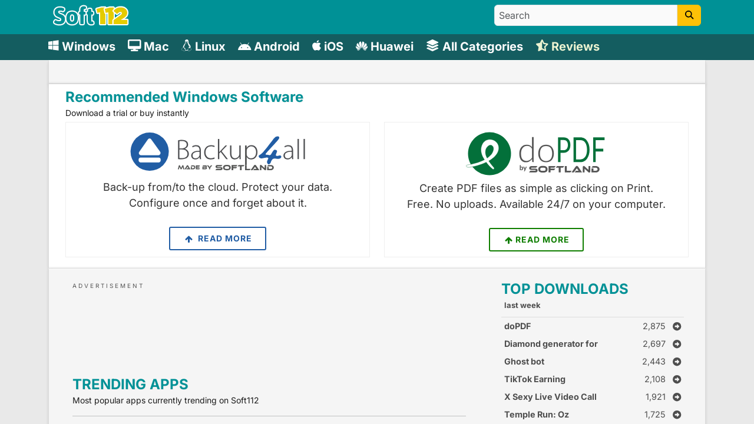
Task: Open the Linux category
Action: (203, 47)
